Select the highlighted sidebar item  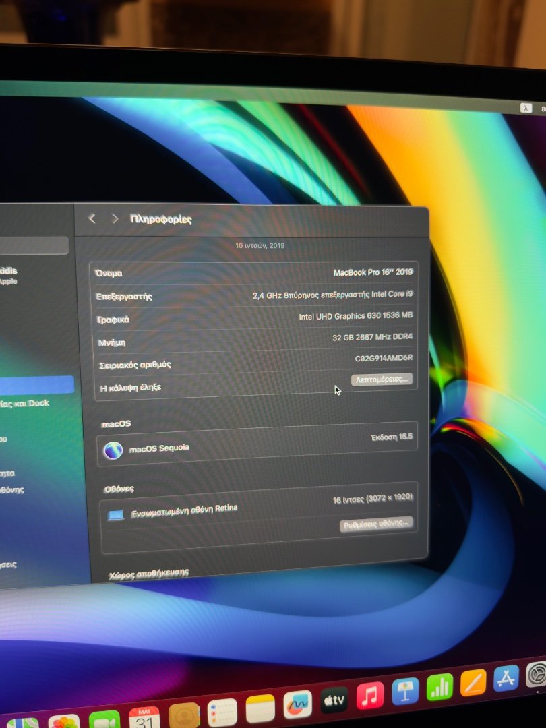[x=36, y=386]
